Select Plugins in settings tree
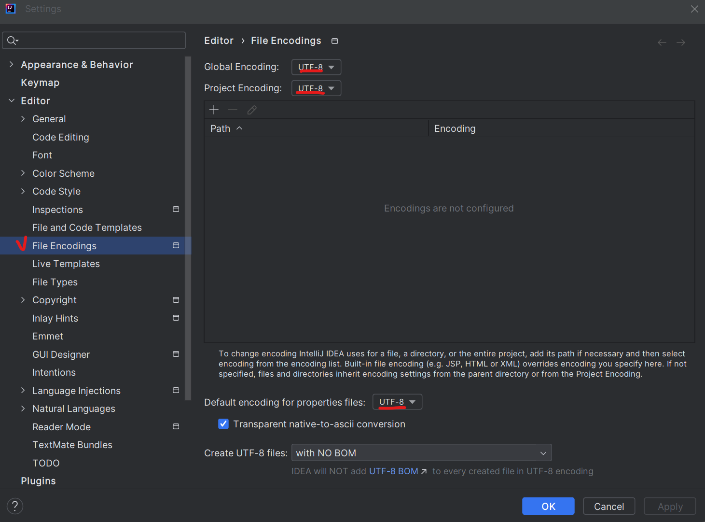 (38, 481)
